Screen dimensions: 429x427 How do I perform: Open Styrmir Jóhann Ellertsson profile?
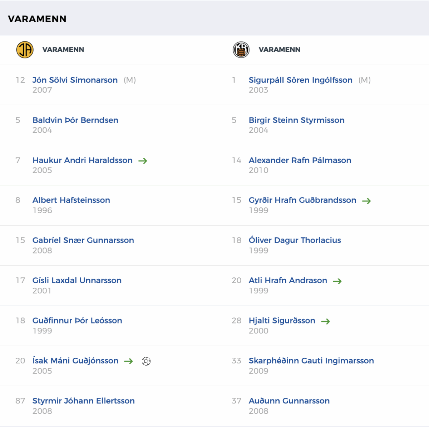[83, 401]
